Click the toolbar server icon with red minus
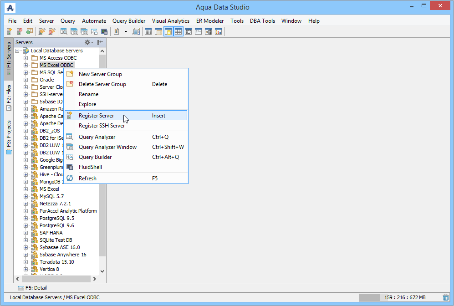 19,31
